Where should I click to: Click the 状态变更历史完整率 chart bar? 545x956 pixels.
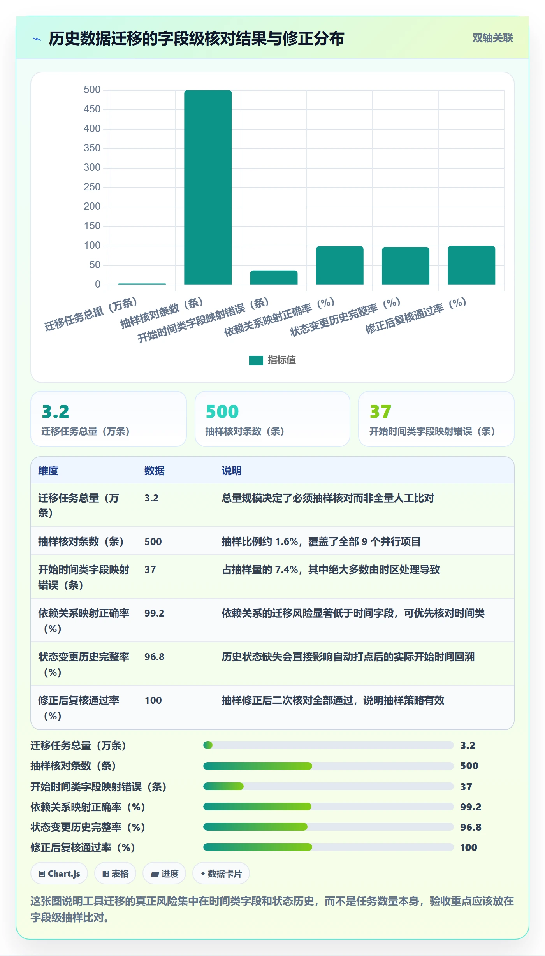[x=406, y=266]
